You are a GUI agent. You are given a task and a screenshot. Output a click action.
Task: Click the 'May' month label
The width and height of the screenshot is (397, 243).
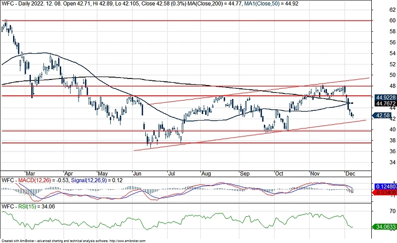click(x=103, y=173)
